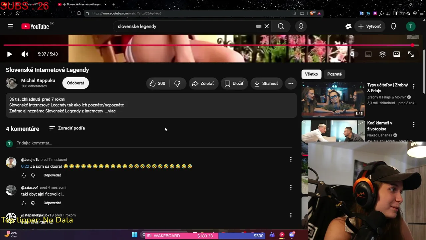Enter fullscreen video mode
The image size is (426, 240).
[411, 54]
